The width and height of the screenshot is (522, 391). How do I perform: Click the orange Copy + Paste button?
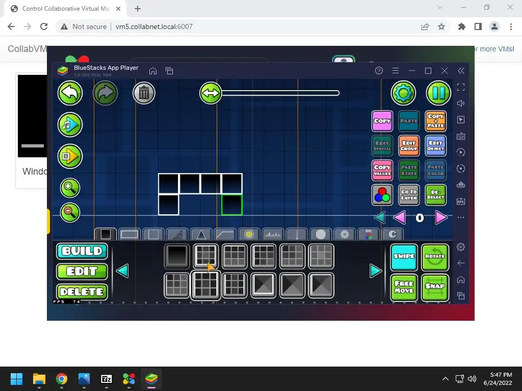[436, 121]
